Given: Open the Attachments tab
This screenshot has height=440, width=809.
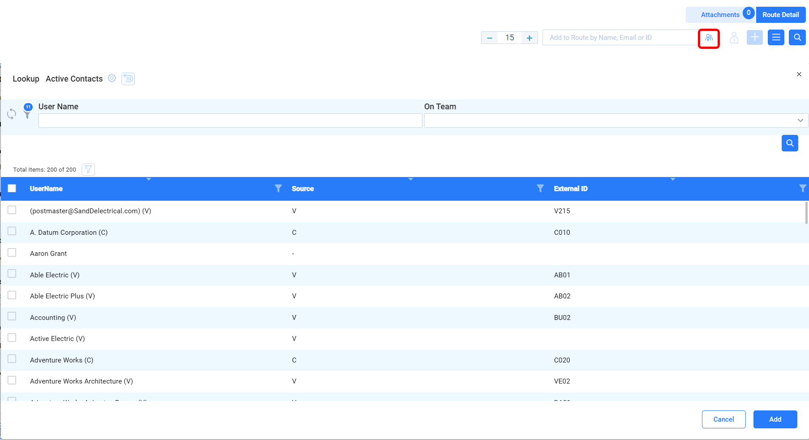Looking at the screenshot, I should [x=720, y=15].
